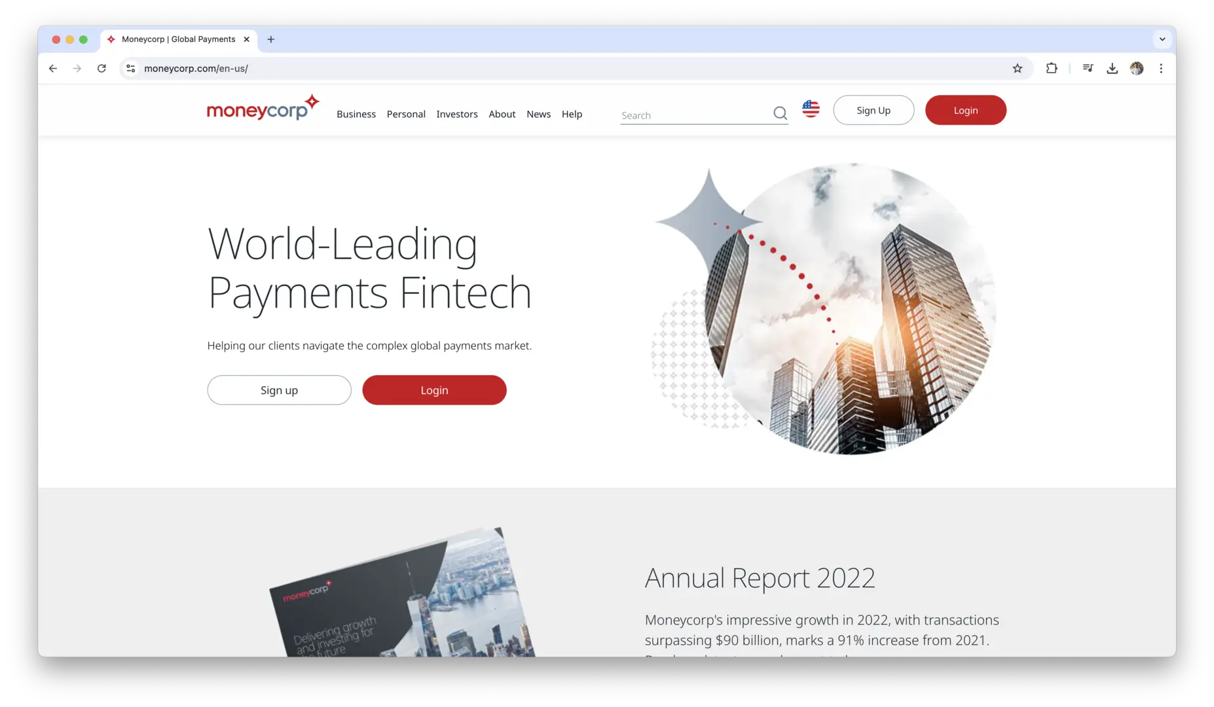Open the media control icon in toolbar

point(1088,68)
